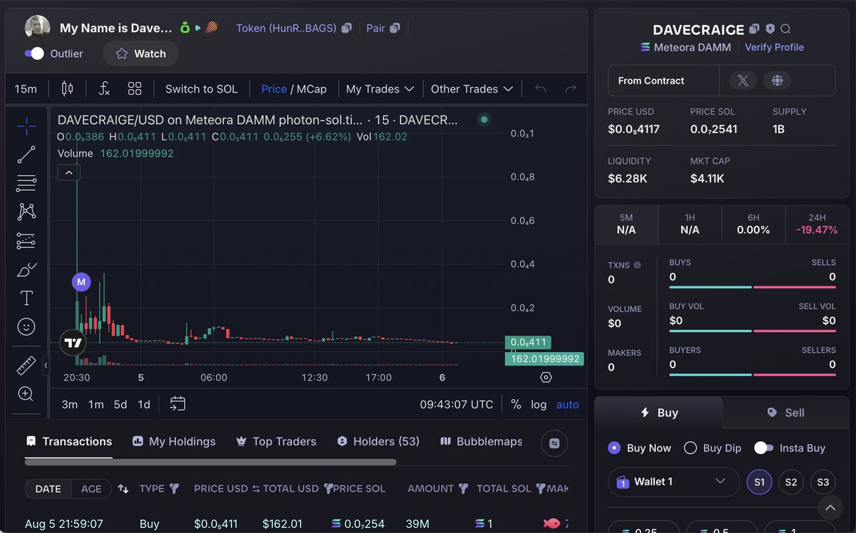
Task: Set chart range to 1d
Action: coord(143,404)
